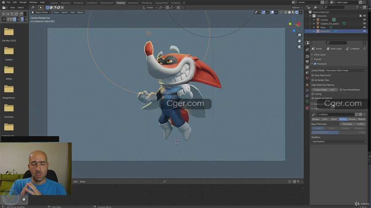Toggle the Freestyle checkbox

[315, 64]
